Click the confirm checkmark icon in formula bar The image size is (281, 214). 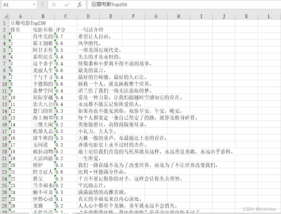67,5
